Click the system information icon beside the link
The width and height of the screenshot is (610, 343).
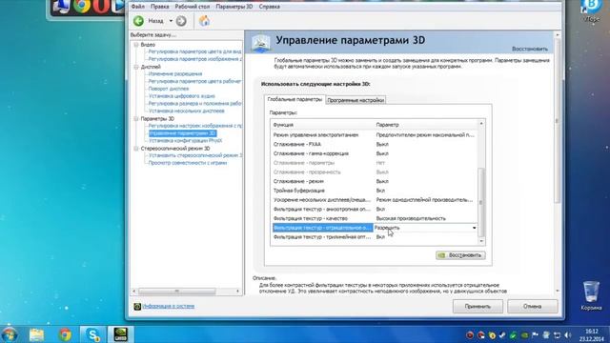(x=137, y=307)
